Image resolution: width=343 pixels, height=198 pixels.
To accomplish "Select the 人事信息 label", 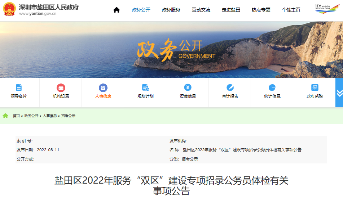I will [103, 96].
